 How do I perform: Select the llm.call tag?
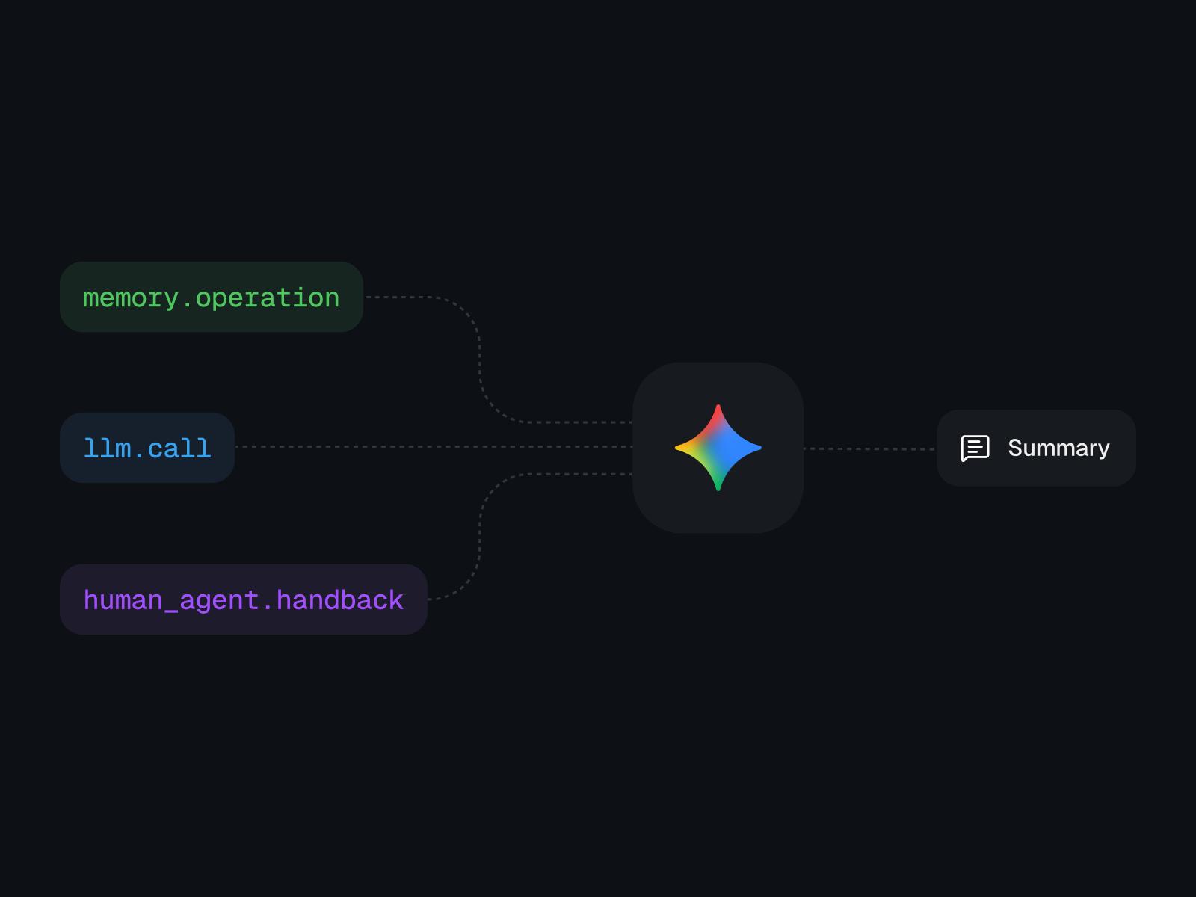[x=147, y=448]
